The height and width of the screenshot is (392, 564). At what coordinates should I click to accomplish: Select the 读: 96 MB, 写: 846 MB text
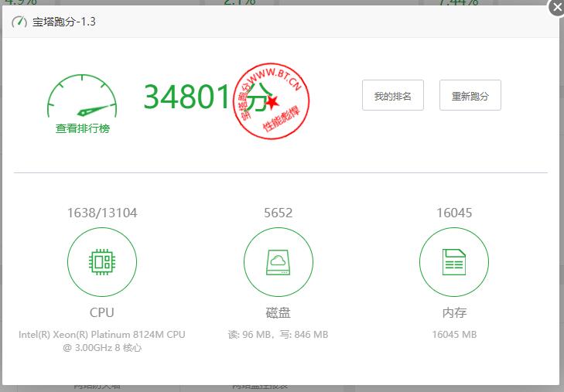pos(278,335)
